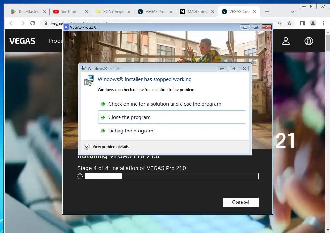
Task: Close the active VEGAS Creative tab
Action: (255, 12)
